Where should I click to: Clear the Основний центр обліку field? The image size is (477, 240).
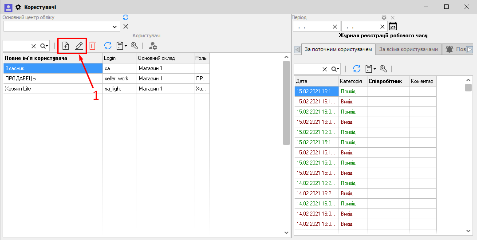pyautogui.click(x=126, y=27)
